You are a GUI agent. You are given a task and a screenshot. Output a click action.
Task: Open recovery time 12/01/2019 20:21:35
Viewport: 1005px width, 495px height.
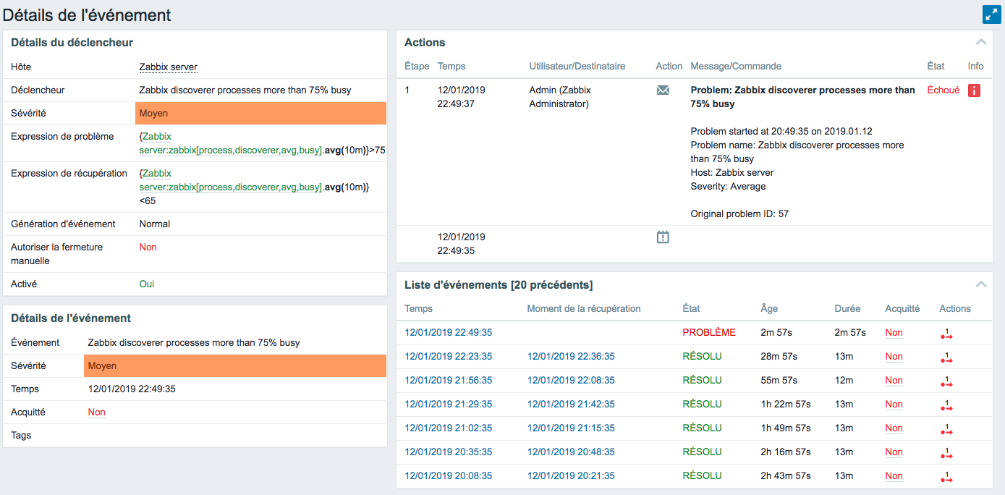pos(571,476)
